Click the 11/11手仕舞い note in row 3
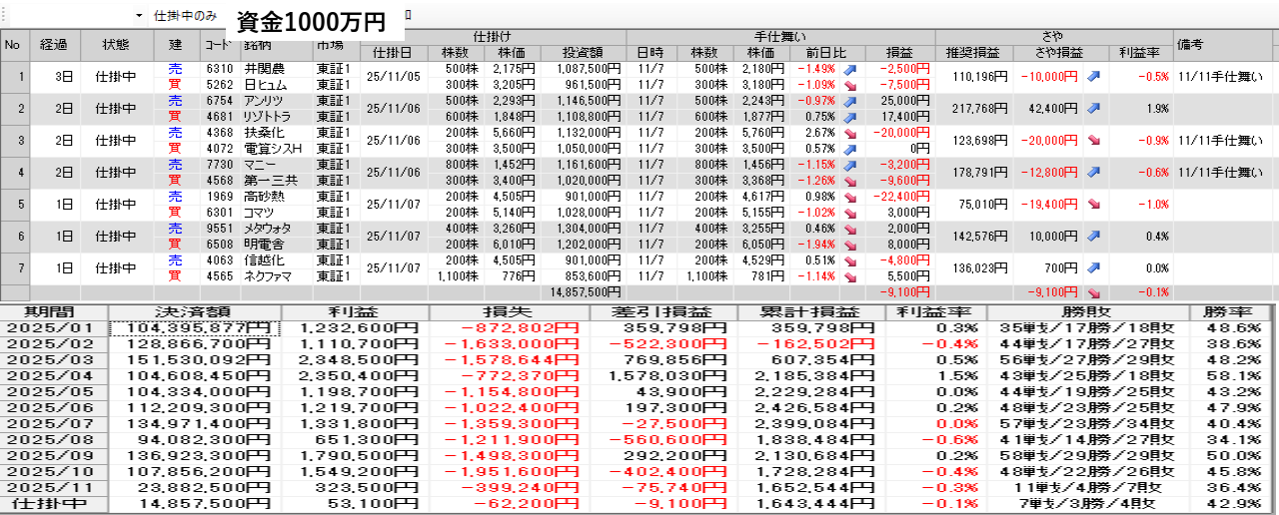1279x515 pixels. point(1219,141)
